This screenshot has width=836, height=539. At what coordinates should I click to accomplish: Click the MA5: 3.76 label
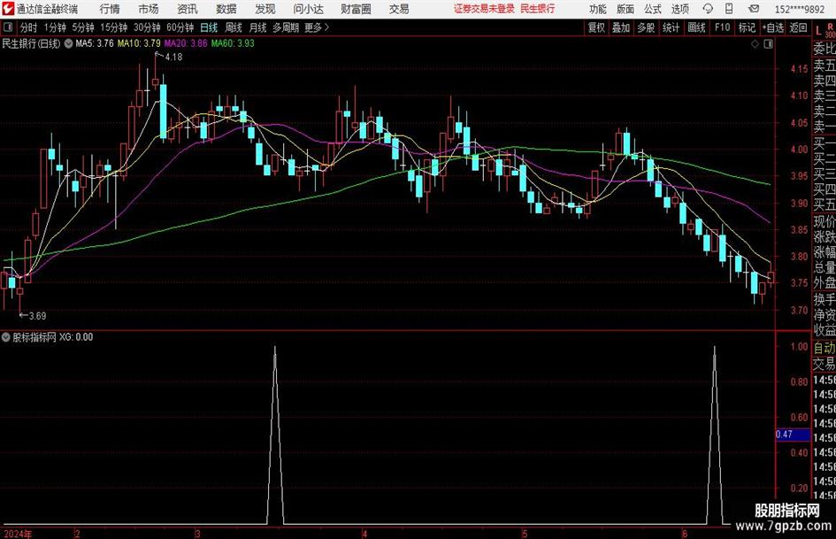(95, 43)
